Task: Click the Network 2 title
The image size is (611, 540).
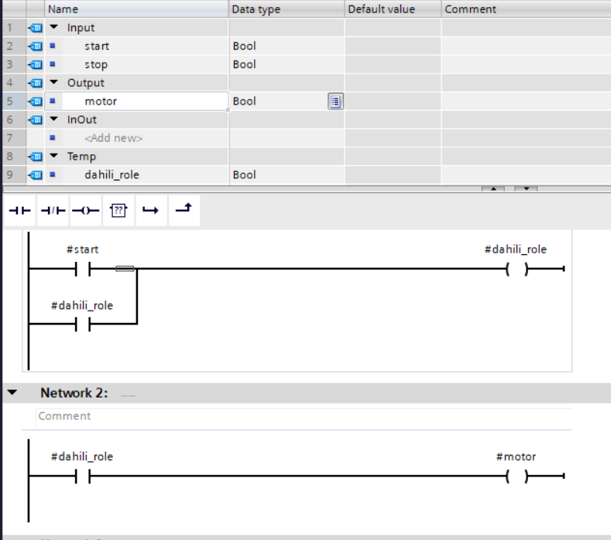Action: point(74,393)
